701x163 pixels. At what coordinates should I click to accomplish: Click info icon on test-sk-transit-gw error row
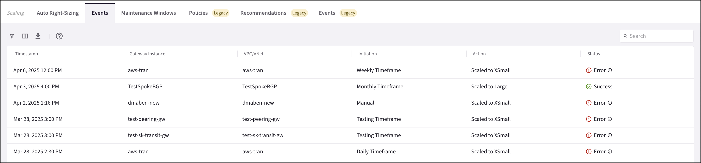coord(610,136)
